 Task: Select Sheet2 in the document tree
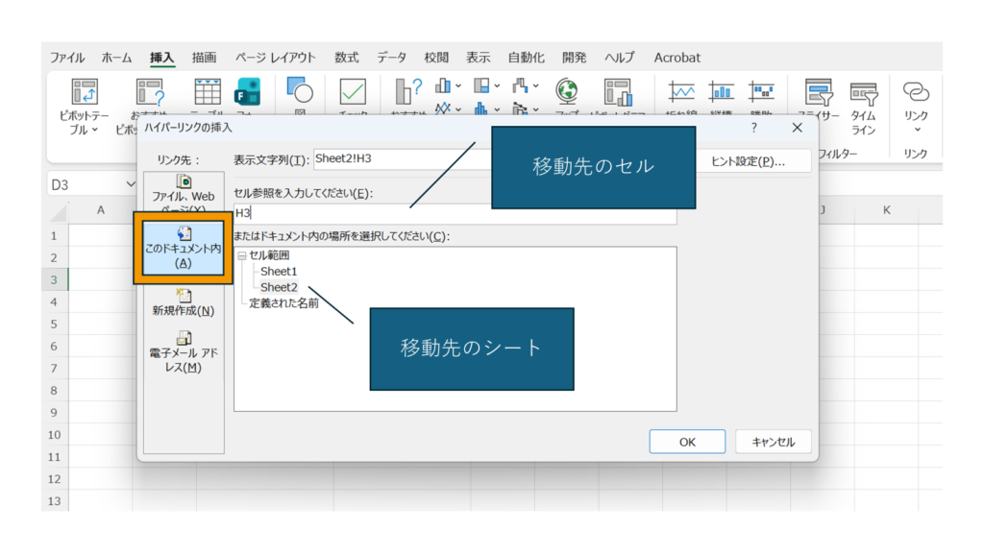(x=279, y=287)
